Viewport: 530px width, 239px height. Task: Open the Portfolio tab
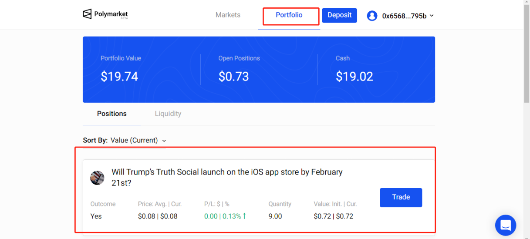click(x=289, y=15)
